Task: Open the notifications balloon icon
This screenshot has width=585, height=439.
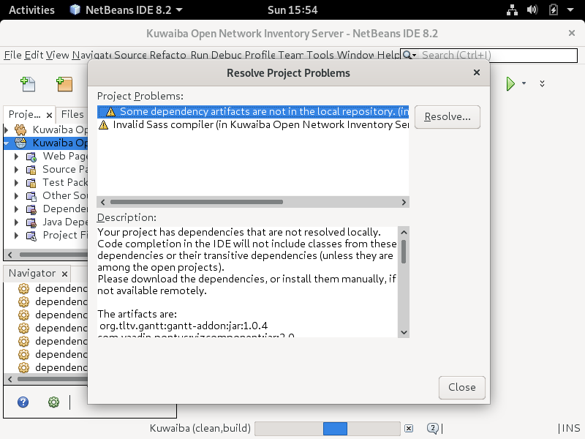Action: [433, 428]
